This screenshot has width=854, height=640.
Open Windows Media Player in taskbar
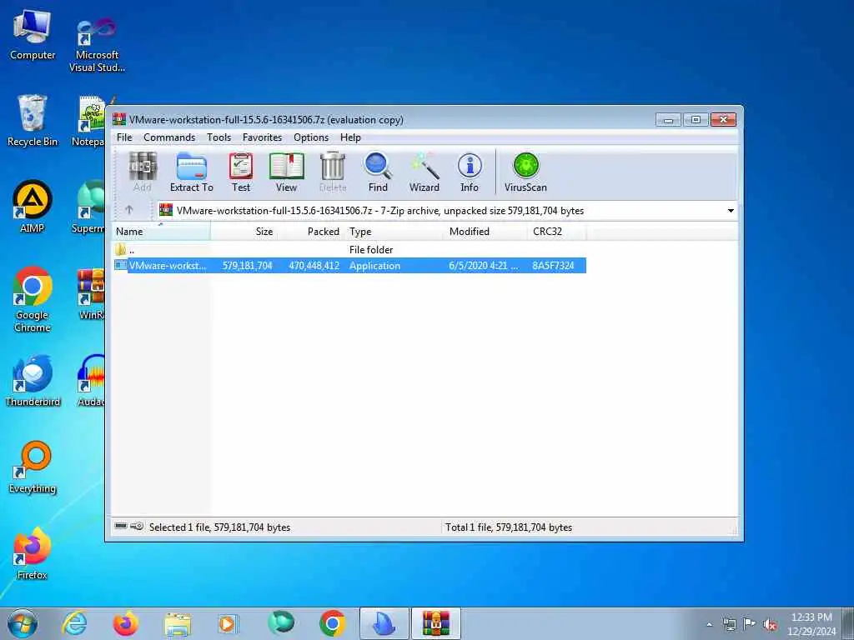point(228,623)
